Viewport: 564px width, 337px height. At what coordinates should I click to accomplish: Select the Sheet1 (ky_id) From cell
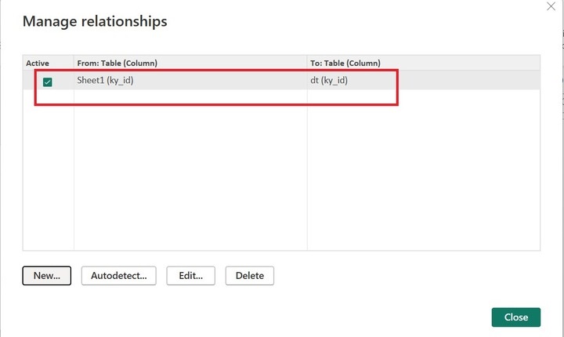click(109, 80)
